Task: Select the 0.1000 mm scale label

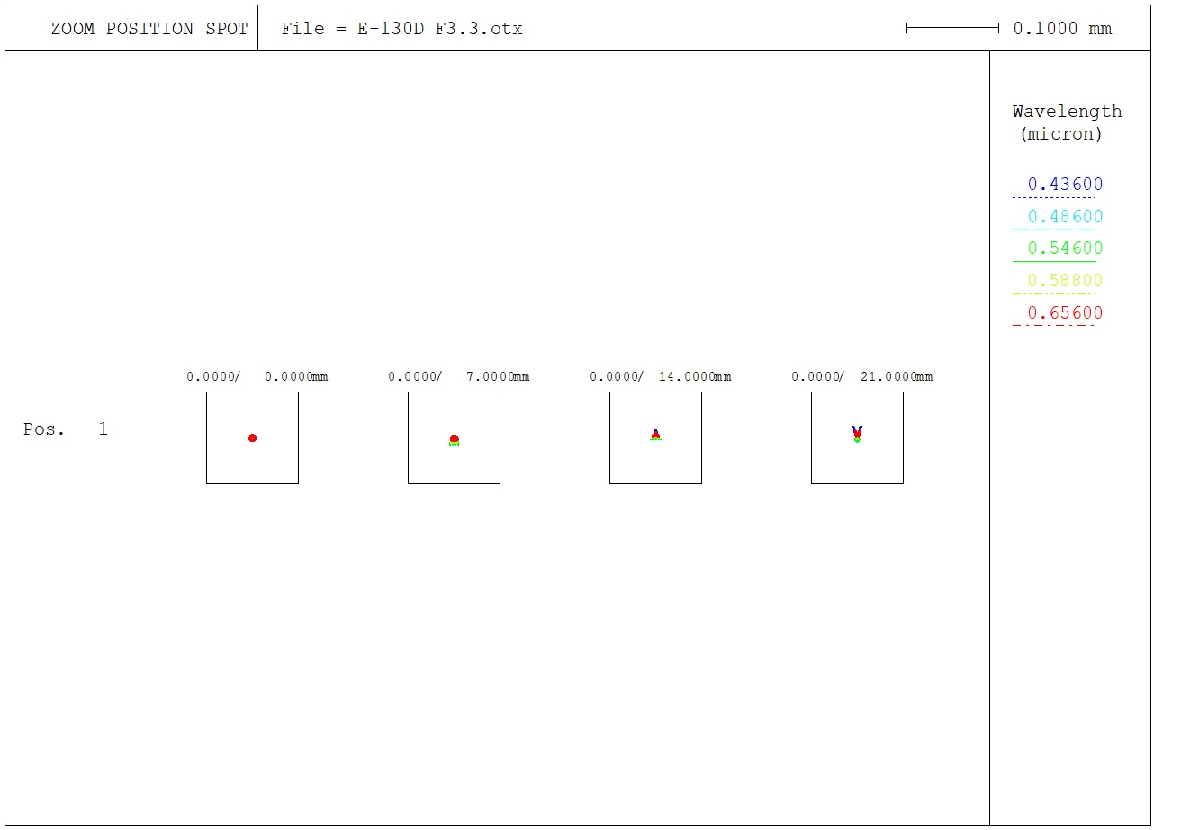Action: 1062,29
